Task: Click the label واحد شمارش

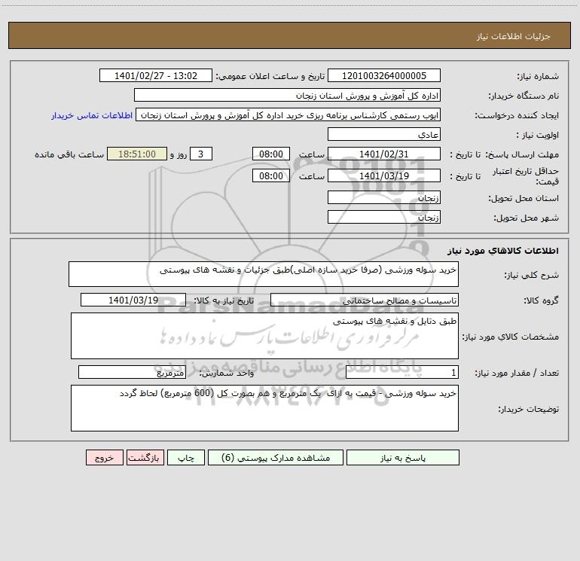Action: click(x=227, y=373)
